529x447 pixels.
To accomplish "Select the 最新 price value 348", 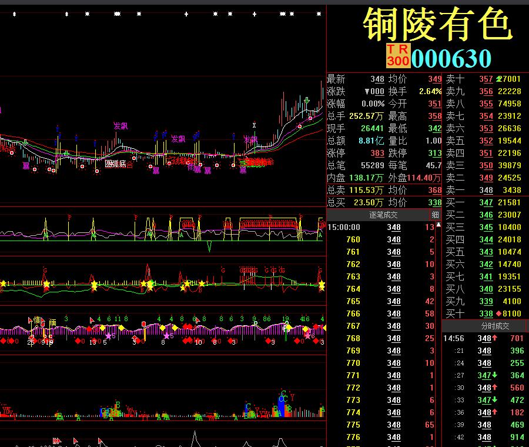I will (377, 79).
